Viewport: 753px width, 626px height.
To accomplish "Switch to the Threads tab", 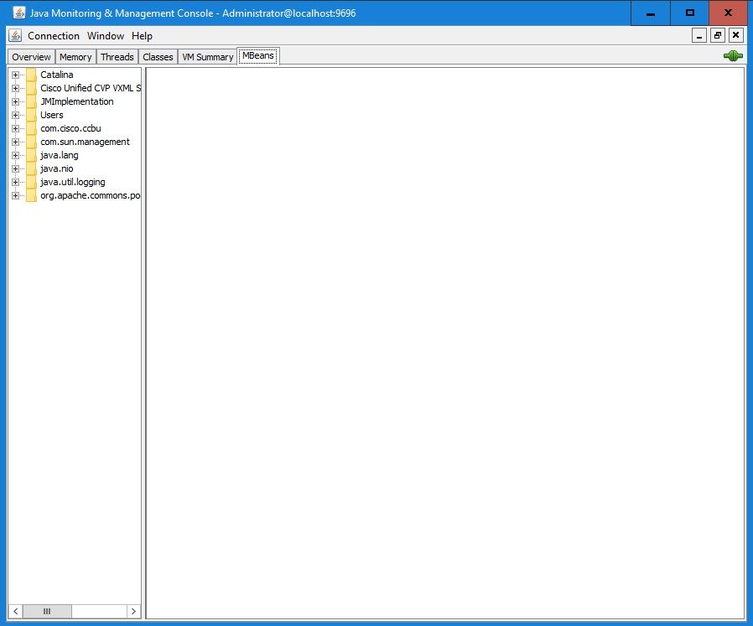I will [x=117, y=57].
